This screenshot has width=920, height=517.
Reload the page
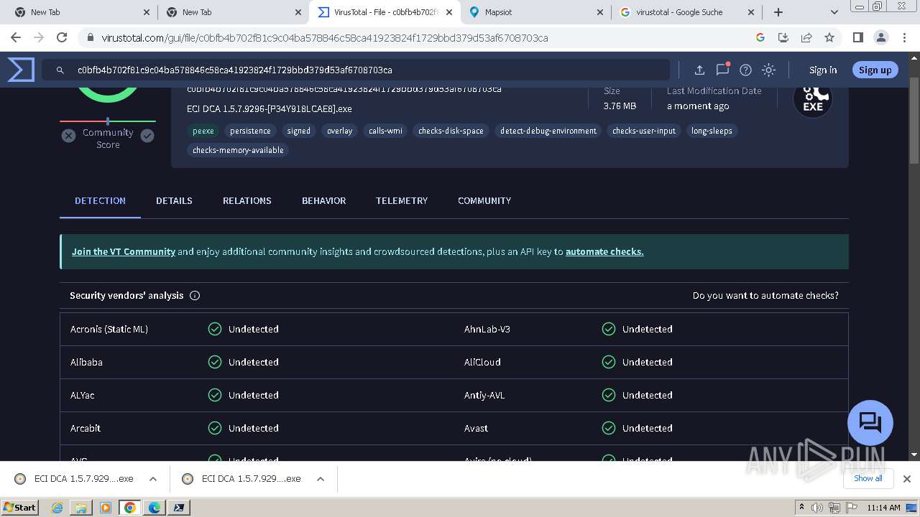(62, 37)
